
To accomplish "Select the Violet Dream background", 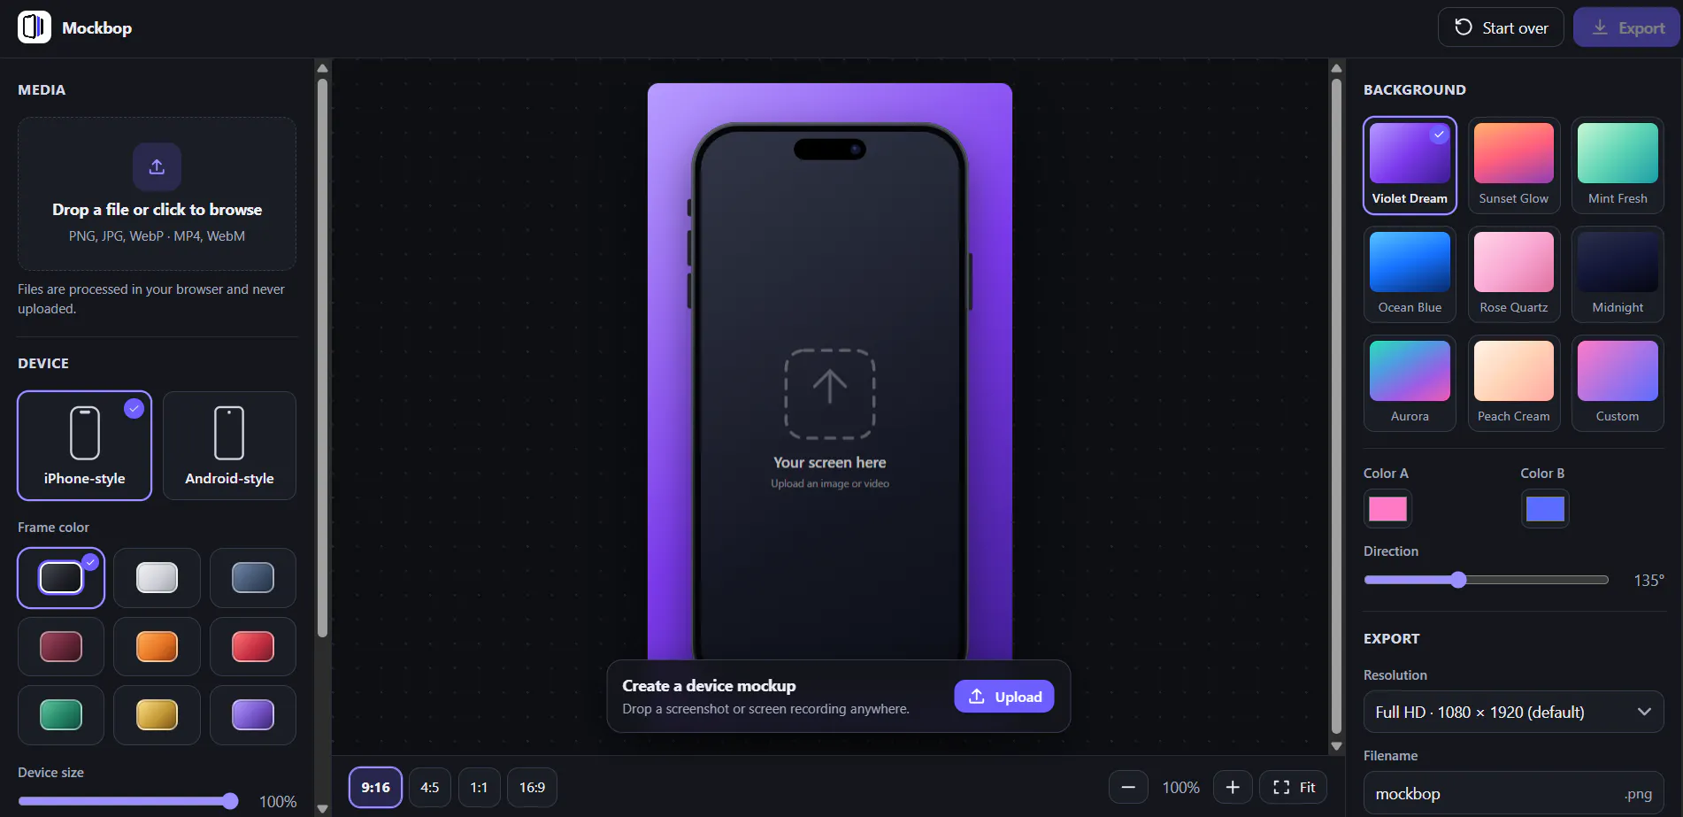I will pyautogui.click(x=1410, y=166).
